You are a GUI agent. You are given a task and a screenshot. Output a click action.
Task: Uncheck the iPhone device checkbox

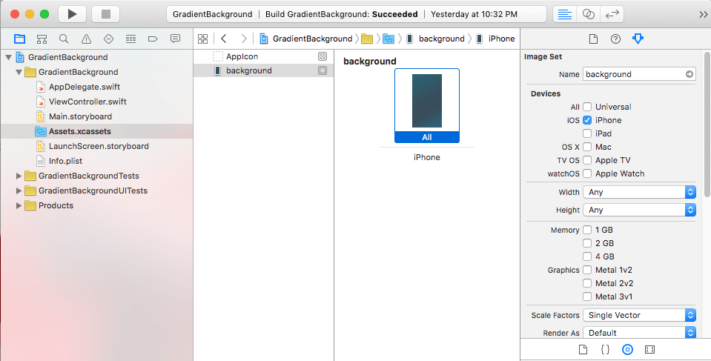pyautogui.click(x=587, y=120)
